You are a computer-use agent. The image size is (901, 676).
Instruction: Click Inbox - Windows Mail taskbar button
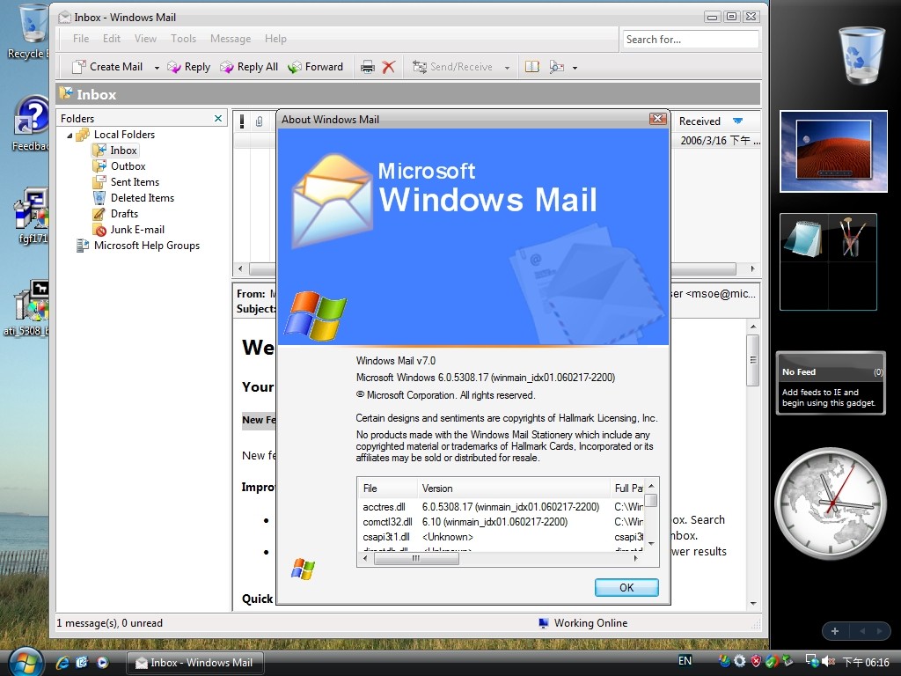[x=194, y=663]
